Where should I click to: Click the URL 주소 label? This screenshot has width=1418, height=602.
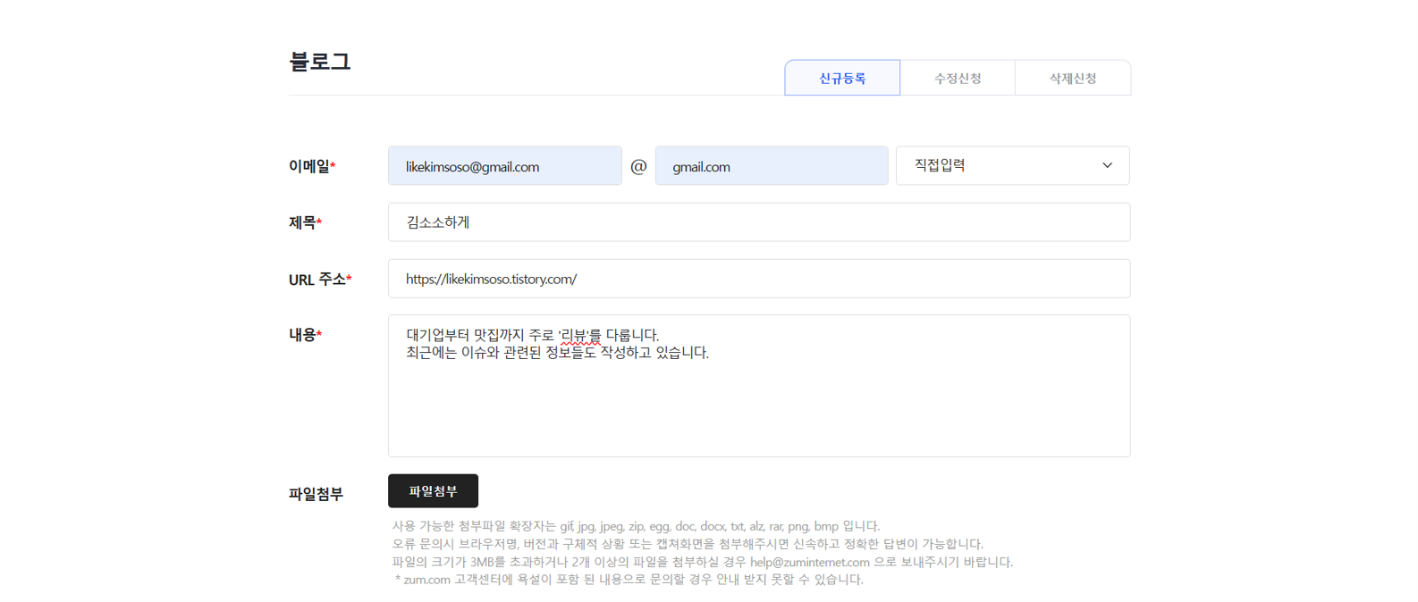(320, 280)
